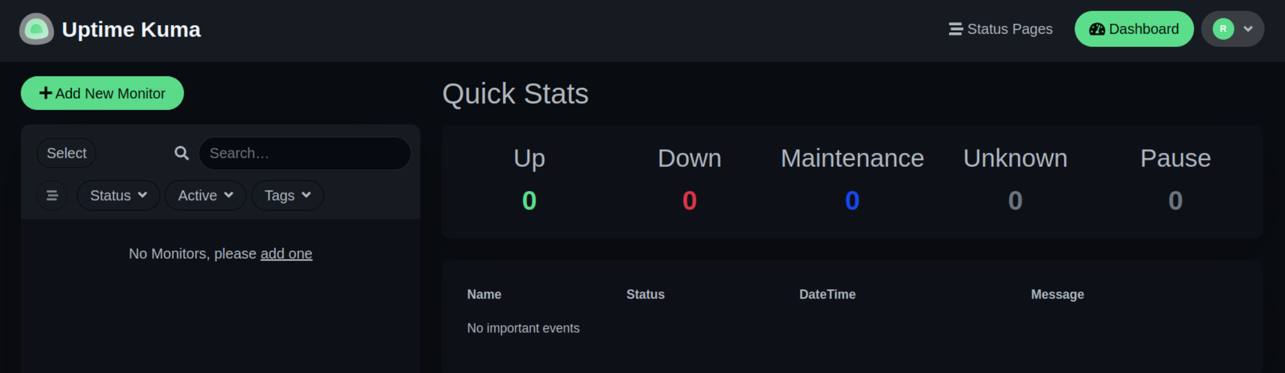Viewport: 1285px width, 373px height.
Task: Switch to the Dashboard view
Action: (x=1134, y=28)
